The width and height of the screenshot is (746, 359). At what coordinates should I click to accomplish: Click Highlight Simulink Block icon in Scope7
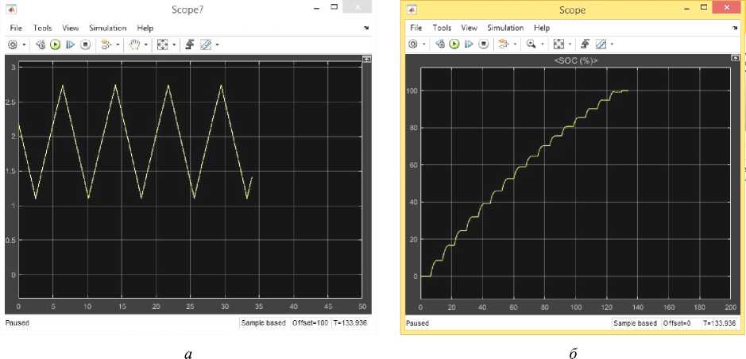[x=106, y=44]
